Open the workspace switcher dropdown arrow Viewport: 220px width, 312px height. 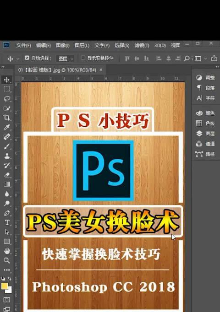coord(205,59)
